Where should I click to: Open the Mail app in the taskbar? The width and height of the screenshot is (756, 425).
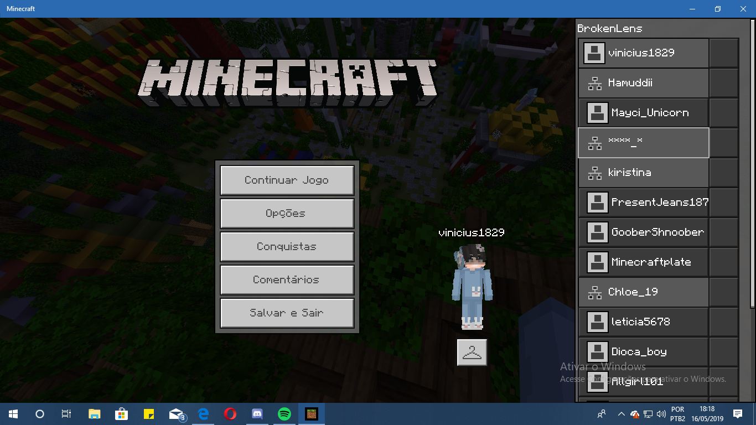(177, 414)
